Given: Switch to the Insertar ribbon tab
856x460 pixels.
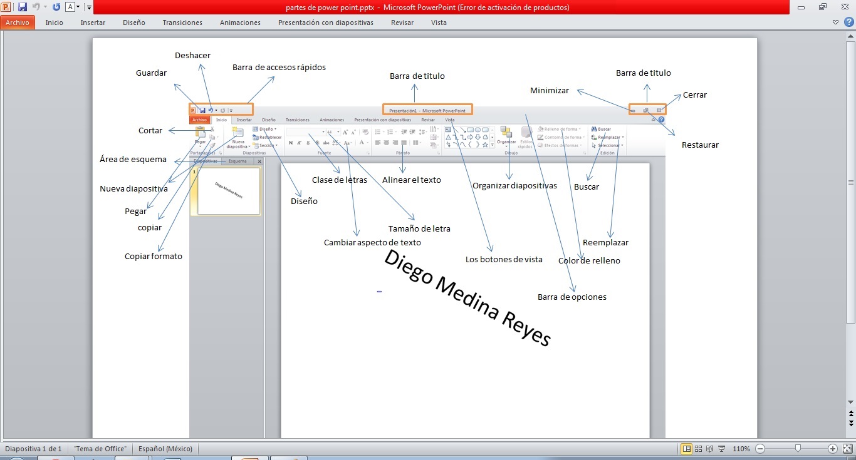Looking at the screenshot, I should [93, 22].
